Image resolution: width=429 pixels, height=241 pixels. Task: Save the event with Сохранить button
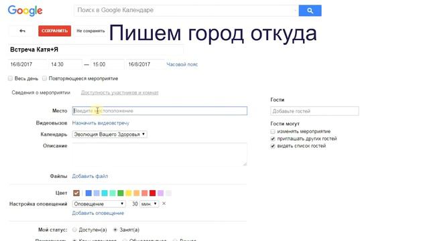tap(54, 31)
